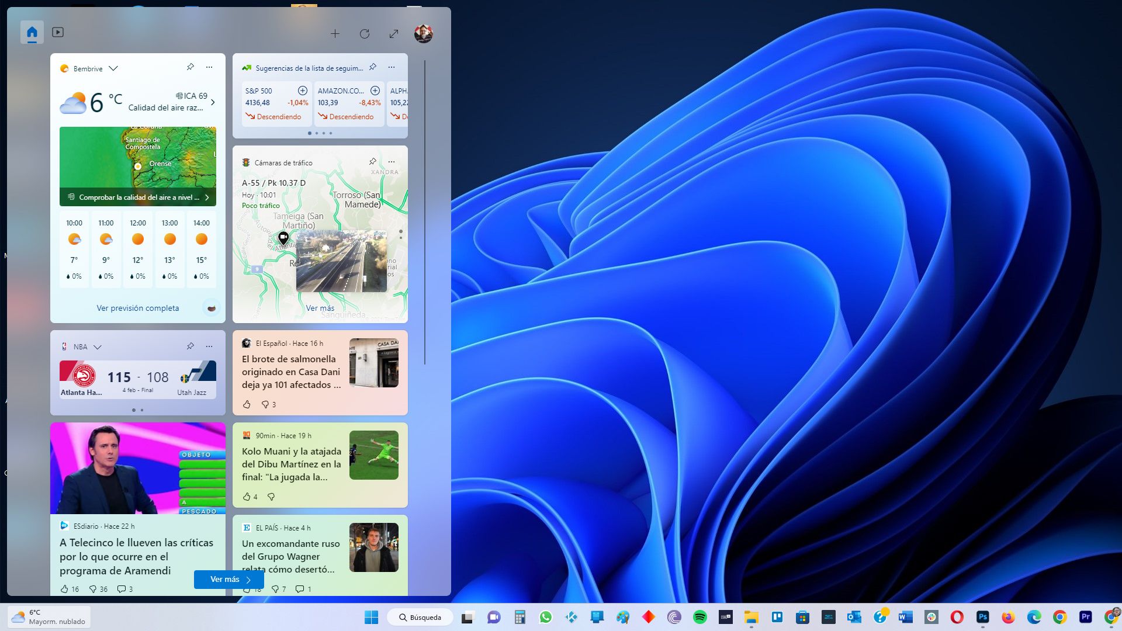Pin the Bembrive weather widget
The height and width of the screenshot is (631, 1122).
[190, 67]
